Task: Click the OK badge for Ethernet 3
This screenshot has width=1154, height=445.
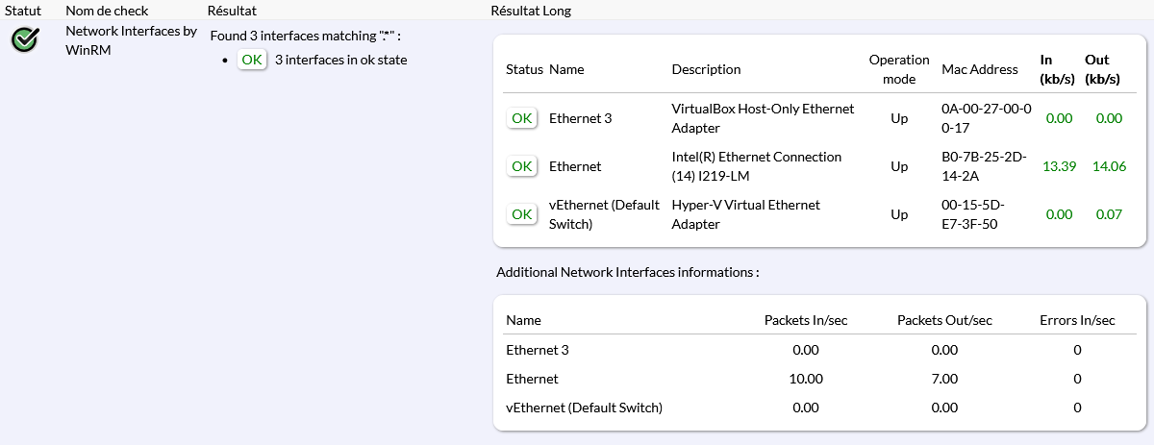Action: pyautogui.click(x=521, y=118)
